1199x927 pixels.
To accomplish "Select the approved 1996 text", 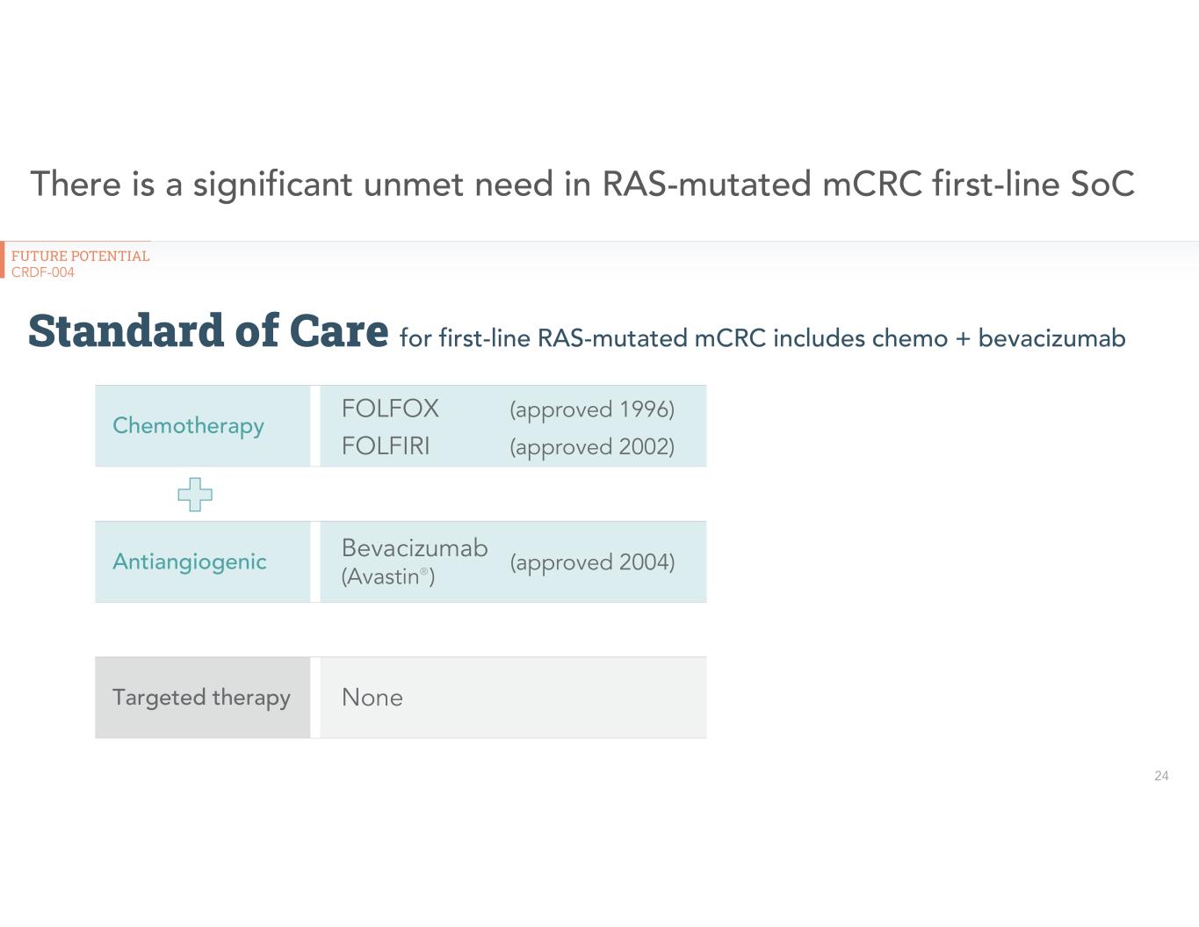I will tap(592, 409).
